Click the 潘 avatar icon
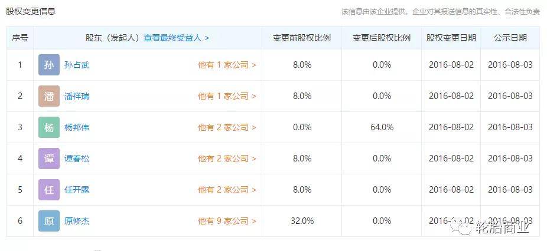This screenshot has width=547, height=251. [x=49, y=96]
